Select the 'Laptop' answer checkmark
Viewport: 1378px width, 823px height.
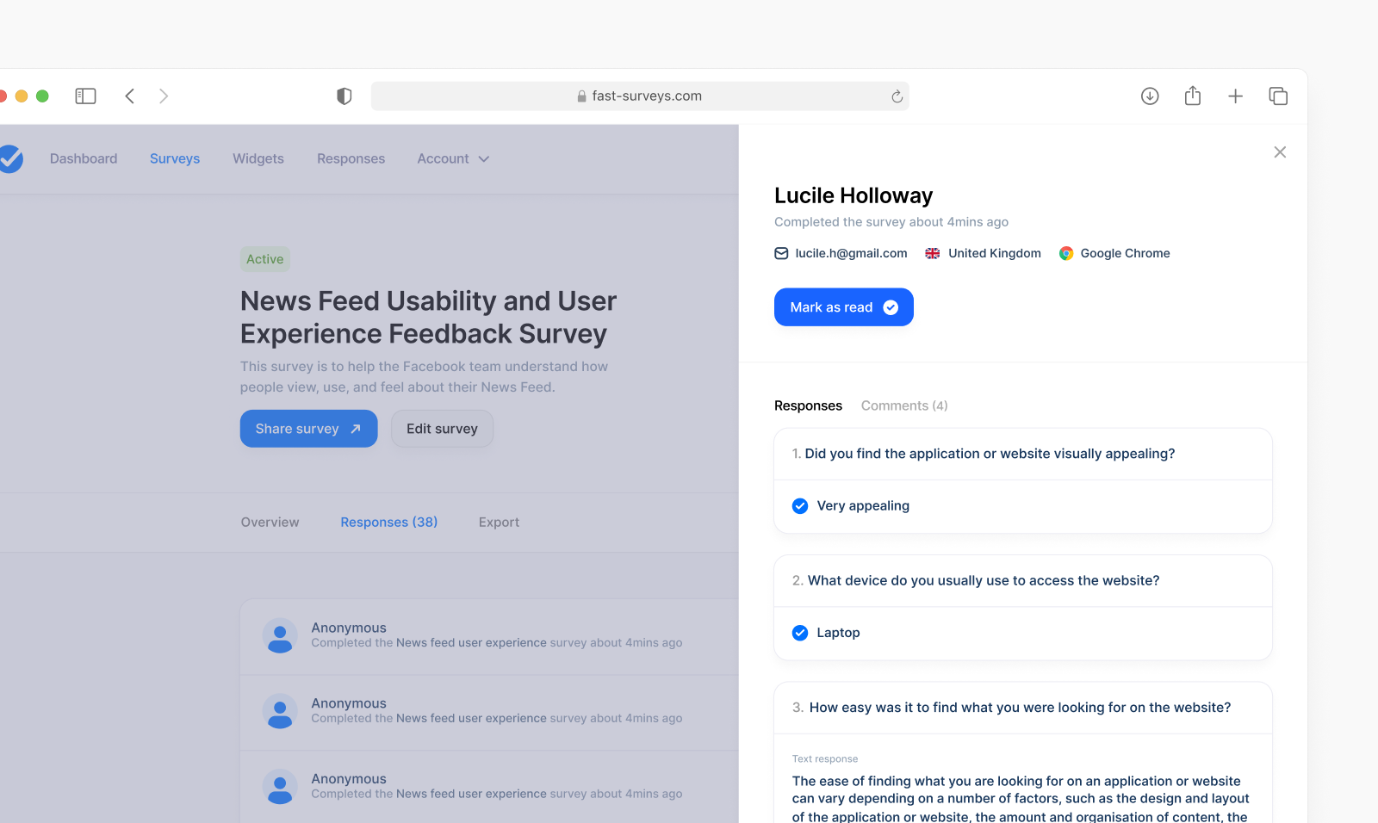pyautogui.click(x=800, y=633)
